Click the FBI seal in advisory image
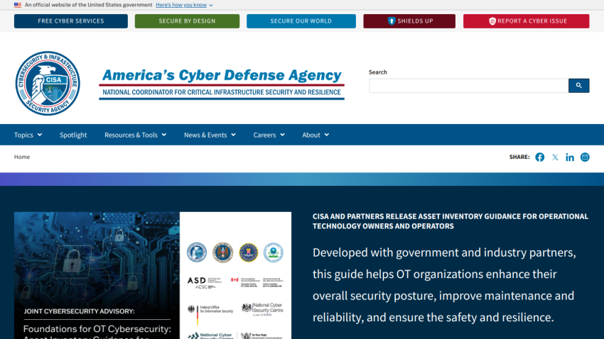The width and height of the screenshot is (604, 339). pyautogui.click(x=249, y=252)
